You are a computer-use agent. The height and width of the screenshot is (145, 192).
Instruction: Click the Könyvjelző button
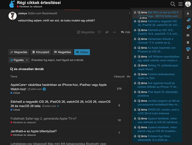pos(41,52)
